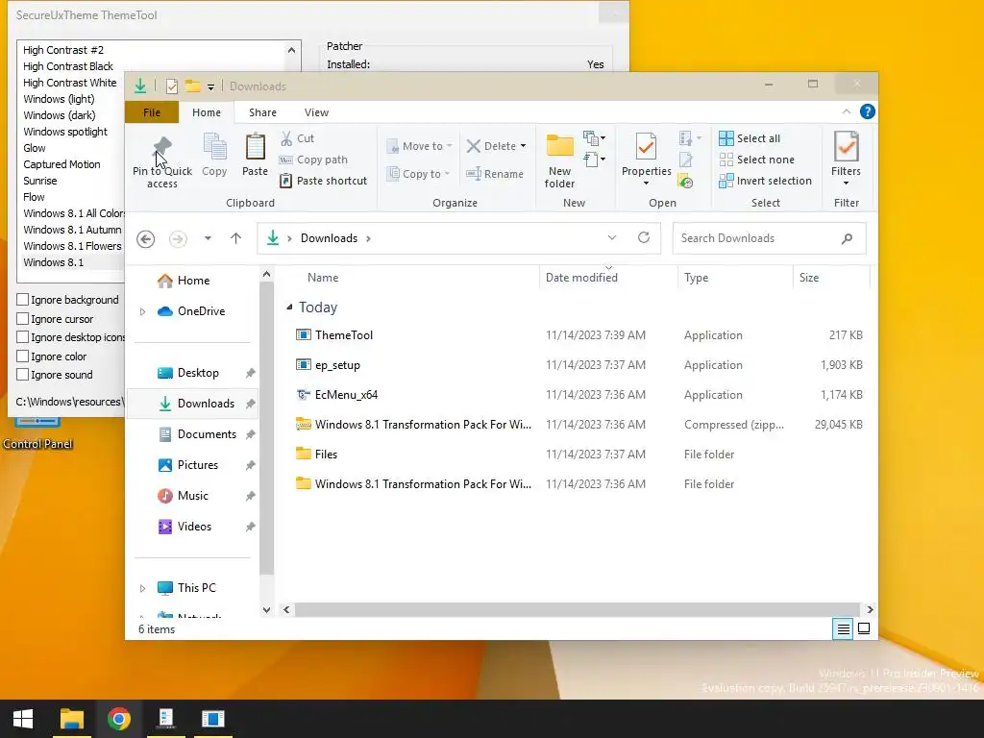This screenshot has height=738, width=984.
Task: Click the Paste clipboard icon
Action: (x=255, y=146)
